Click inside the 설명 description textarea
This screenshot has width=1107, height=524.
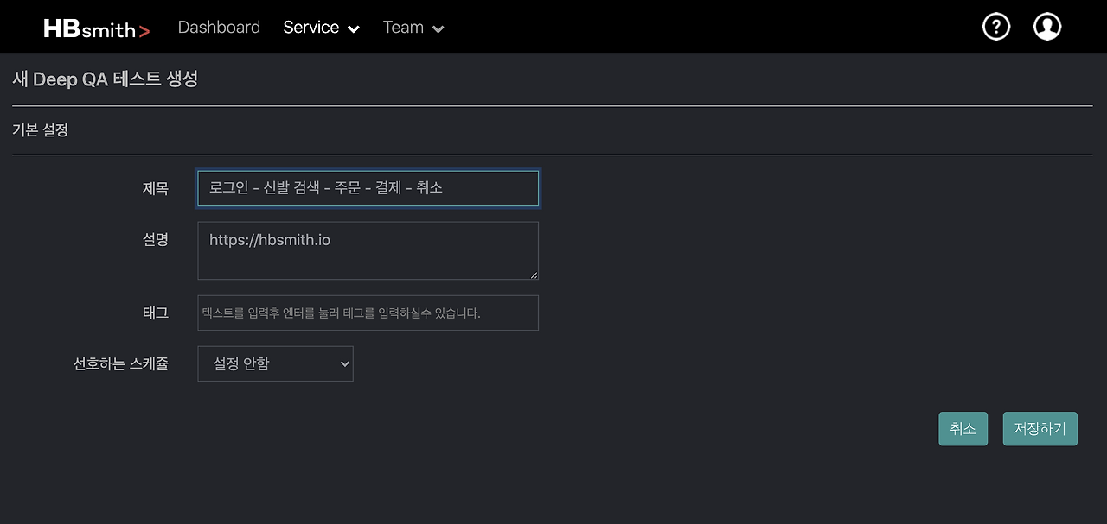(x=368, y=250)
